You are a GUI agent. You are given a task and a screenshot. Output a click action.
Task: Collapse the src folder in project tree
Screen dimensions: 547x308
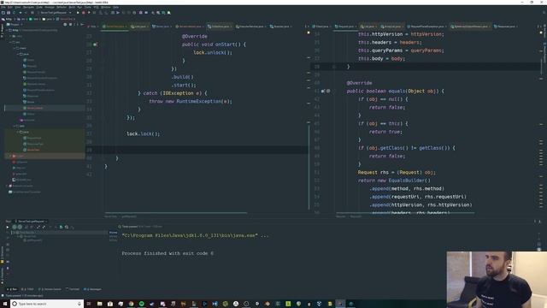pyautogui.click(x=10, y=42)
